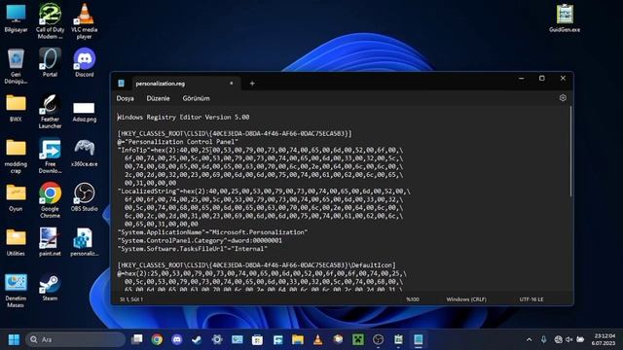
Task: Open File Explorer from taskbar
Action: tap(298, 339)
